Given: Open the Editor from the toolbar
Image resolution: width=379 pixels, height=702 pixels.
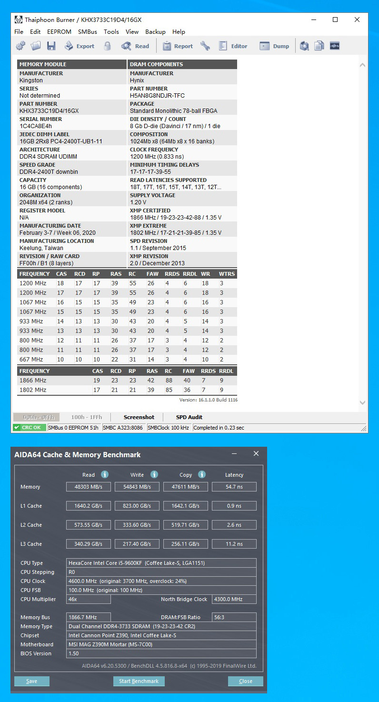Looking at the screenshot, I should coord(233,46).
